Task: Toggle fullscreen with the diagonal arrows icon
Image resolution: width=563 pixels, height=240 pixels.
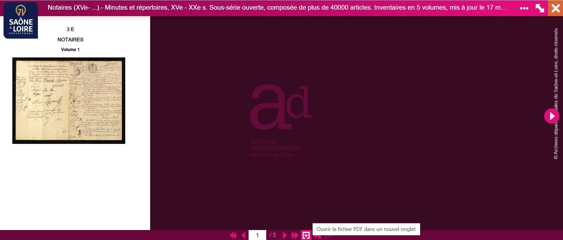Action: click(540, 8)
